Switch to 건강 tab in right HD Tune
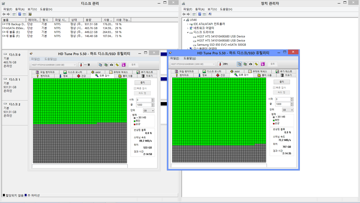This screenshot has width=360, height=203. [220, 75]
